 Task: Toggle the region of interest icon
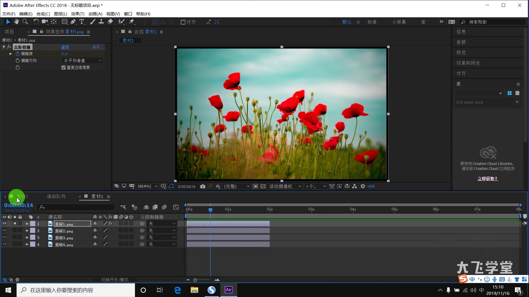point(255,186)
